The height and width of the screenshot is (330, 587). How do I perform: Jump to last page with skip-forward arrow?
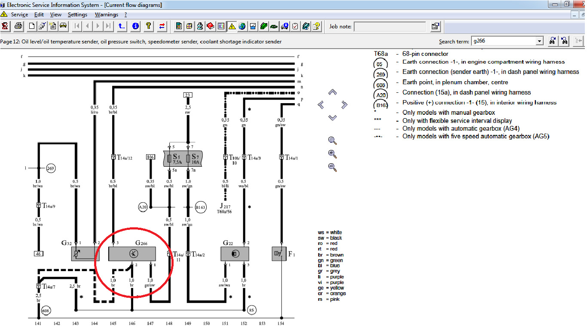pos(109,26)
